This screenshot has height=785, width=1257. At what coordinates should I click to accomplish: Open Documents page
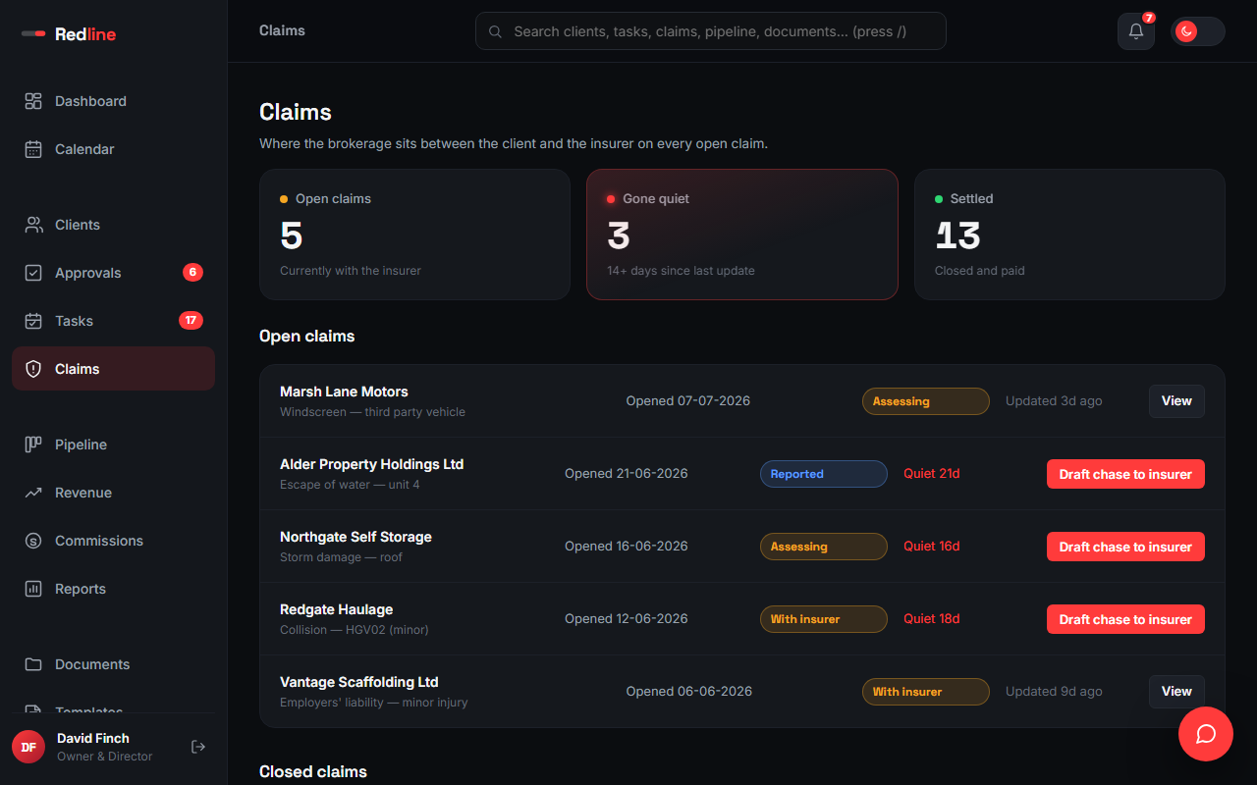113,664
